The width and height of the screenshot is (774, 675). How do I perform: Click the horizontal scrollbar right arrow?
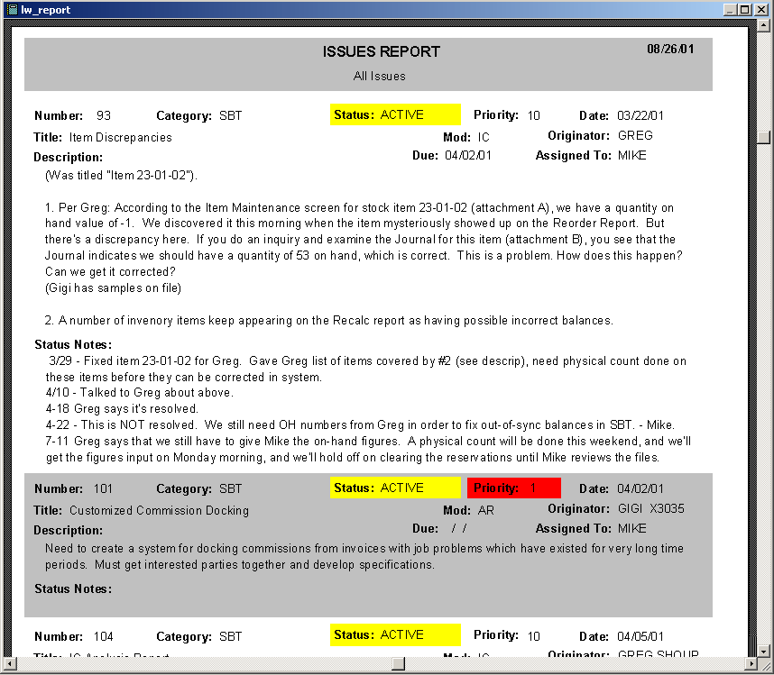(x=751, y=663)
